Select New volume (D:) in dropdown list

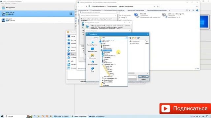(108, 77)
